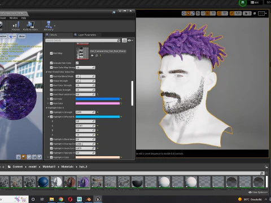Click the Highlight A Strength value field
Viewport: 271px width, 203px height.
85,112
